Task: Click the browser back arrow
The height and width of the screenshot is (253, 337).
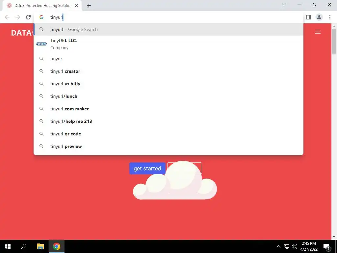Action: [7, 17]
